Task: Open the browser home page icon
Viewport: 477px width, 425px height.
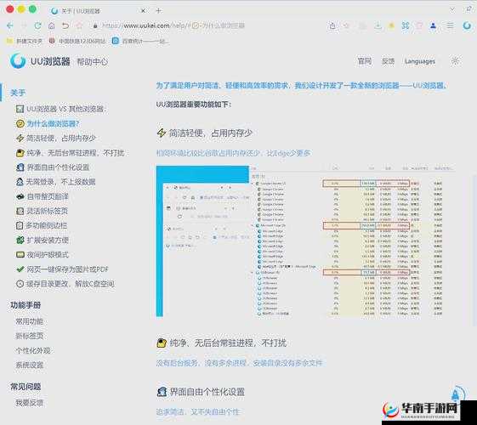Action: (x=51, y=25)
